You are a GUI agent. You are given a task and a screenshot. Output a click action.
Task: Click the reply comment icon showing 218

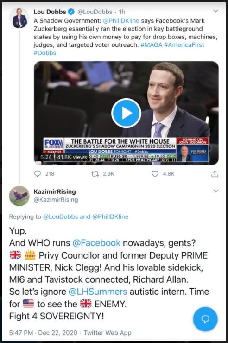click(38, 174)
